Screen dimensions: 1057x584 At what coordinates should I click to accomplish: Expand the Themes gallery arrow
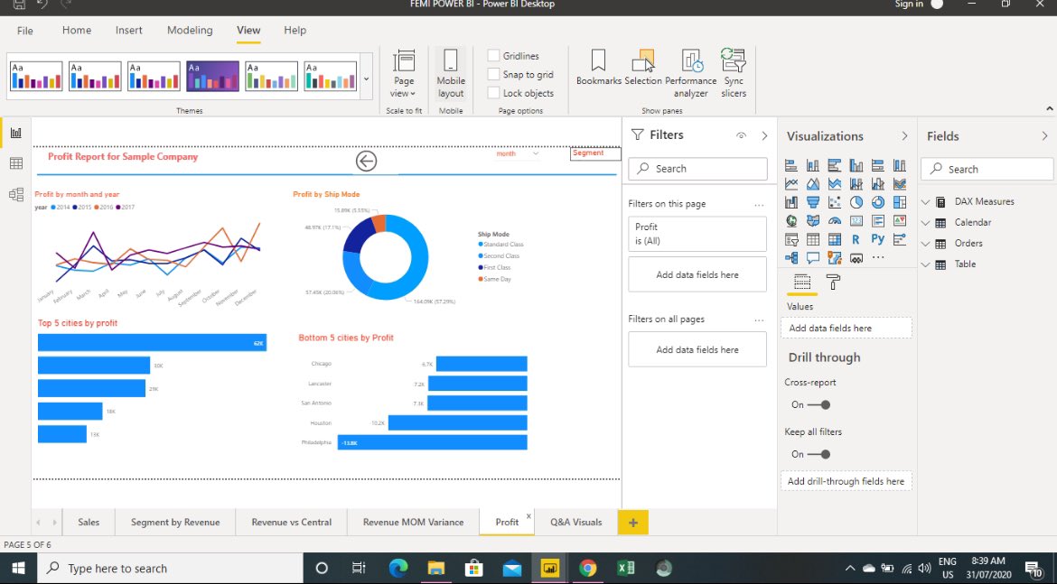point(366,79)
